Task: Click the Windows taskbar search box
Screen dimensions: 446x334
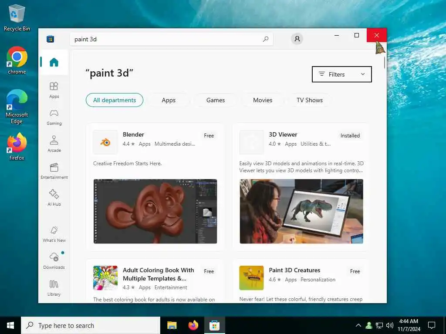Action: tap(91, 325)
